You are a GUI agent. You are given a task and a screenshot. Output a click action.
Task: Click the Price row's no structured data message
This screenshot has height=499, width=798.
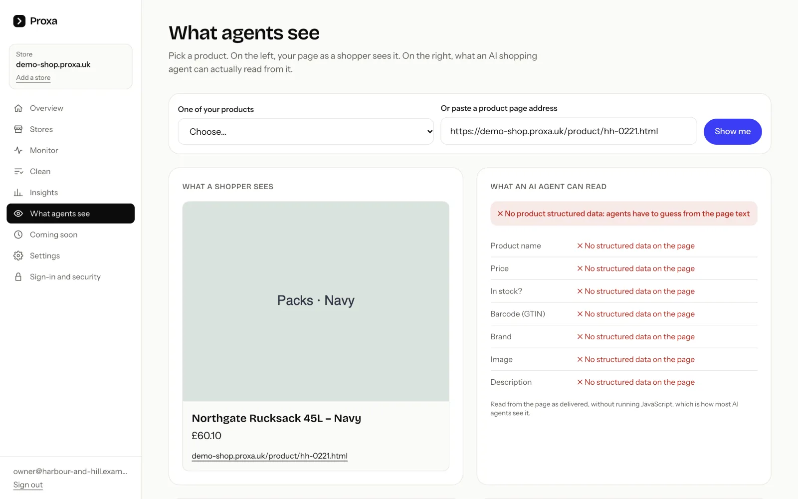pos(636,268)
